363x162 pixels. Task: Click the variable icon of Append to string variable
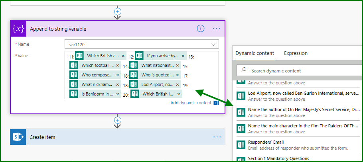(18, 29)
